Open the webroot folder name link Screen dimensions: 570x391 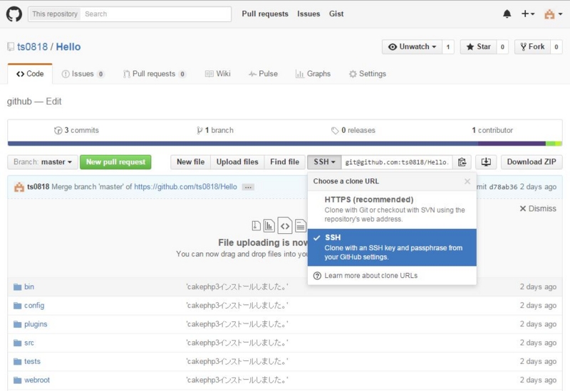pos(37,380)
